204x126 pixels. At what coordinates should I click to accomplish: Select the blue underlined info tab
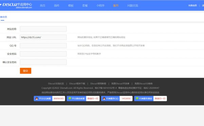pos(3,17)
